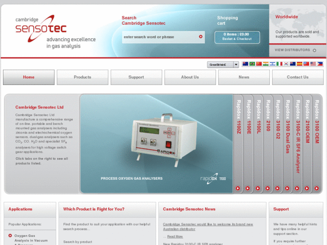
Task: Click the 'Worldwide' heading
Action: 287,17
